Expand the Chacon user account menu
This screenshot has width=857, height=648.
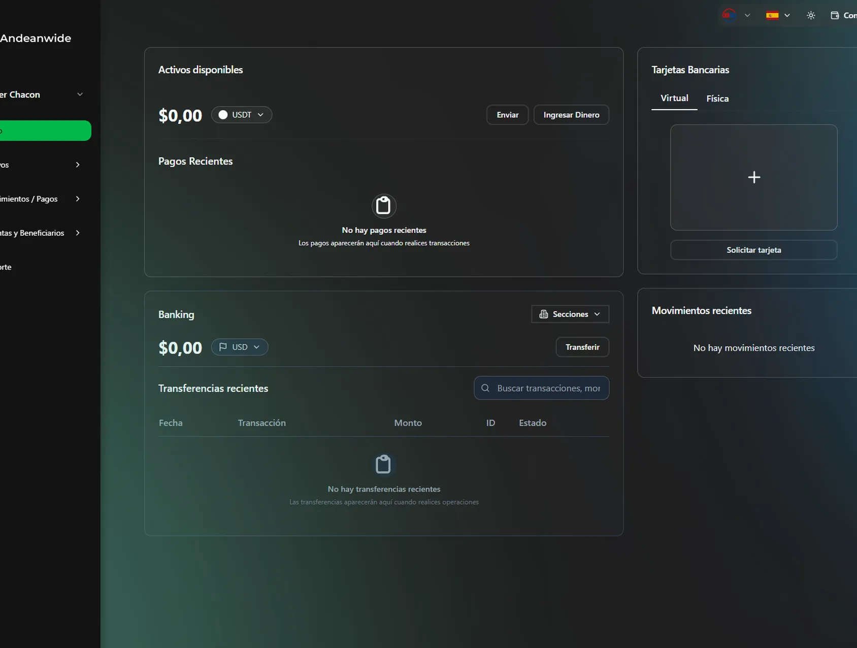[x=80, y=94]
